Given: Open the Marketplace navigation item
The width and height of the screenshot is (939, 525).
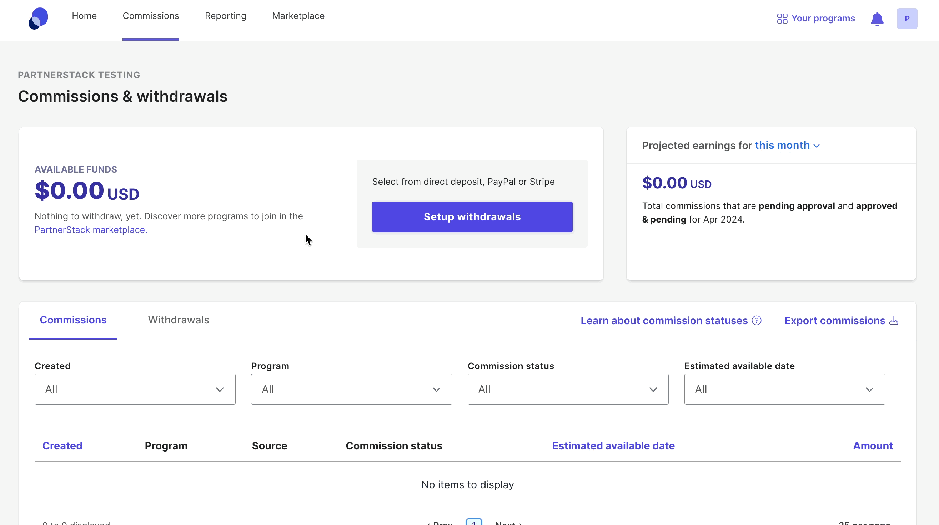Looking at the screenshot, I should (x=298, y=16).
